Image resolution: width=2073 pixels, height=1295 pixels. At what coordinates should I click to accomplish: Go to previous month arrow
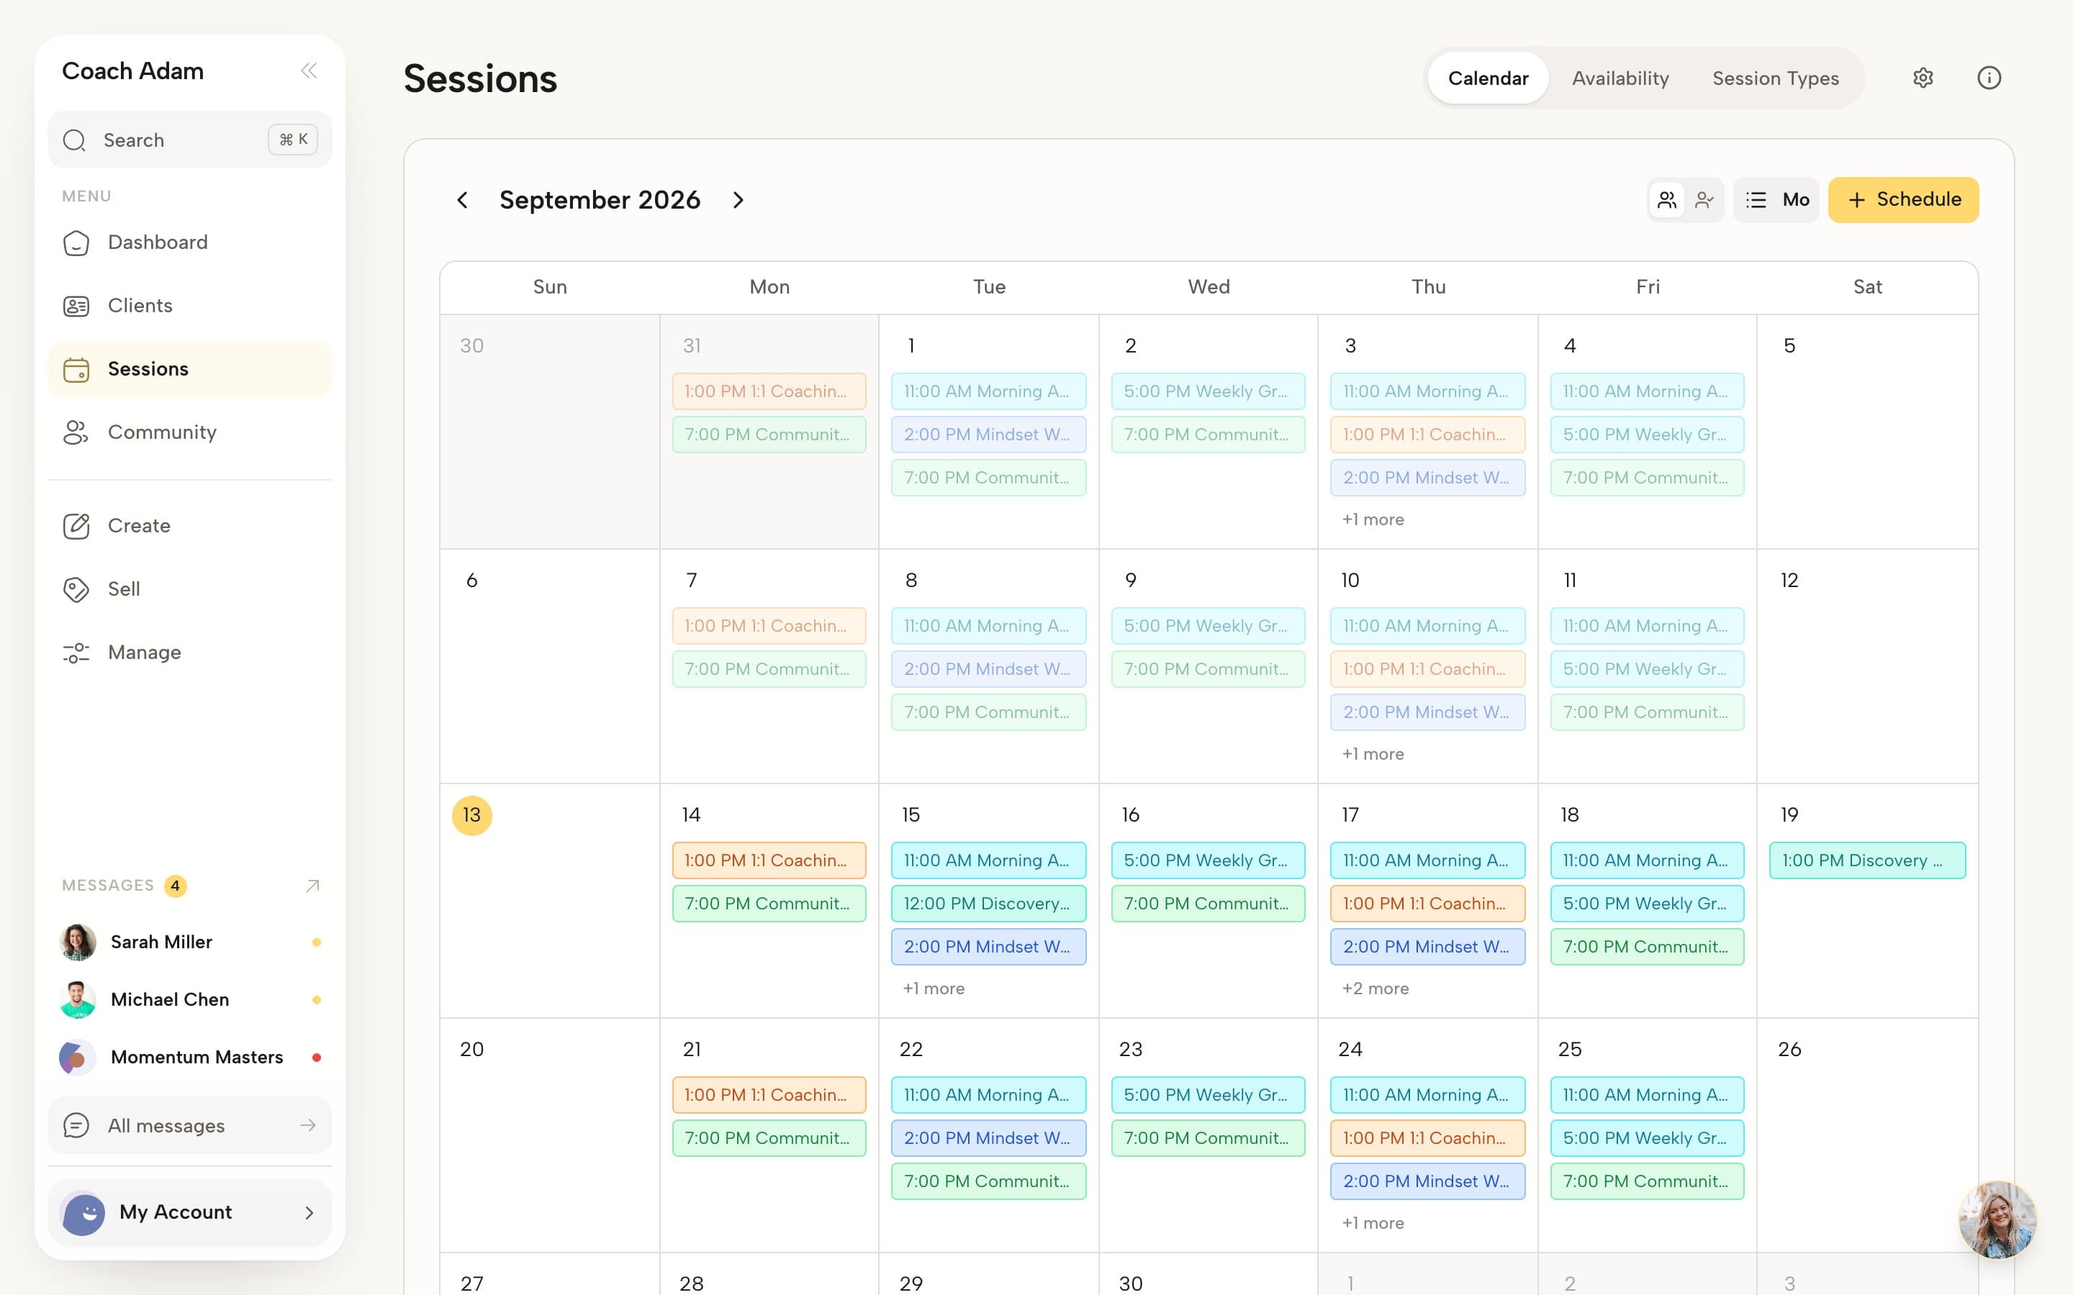463,201
